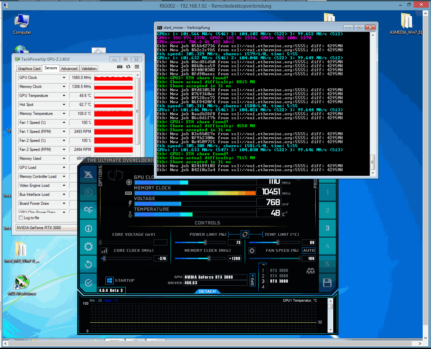The height and width of the screenshot is (349, 431).
Task: Click the Memory Clock slider handle
Action: [209, 258]
